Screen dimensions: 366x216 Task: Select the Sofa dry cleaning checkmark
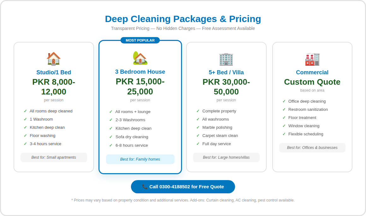(111, 137)
